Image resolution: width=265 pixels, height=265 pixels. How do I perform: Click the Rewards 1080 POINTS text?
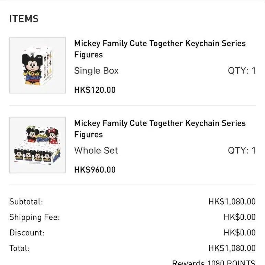(213, 262)
